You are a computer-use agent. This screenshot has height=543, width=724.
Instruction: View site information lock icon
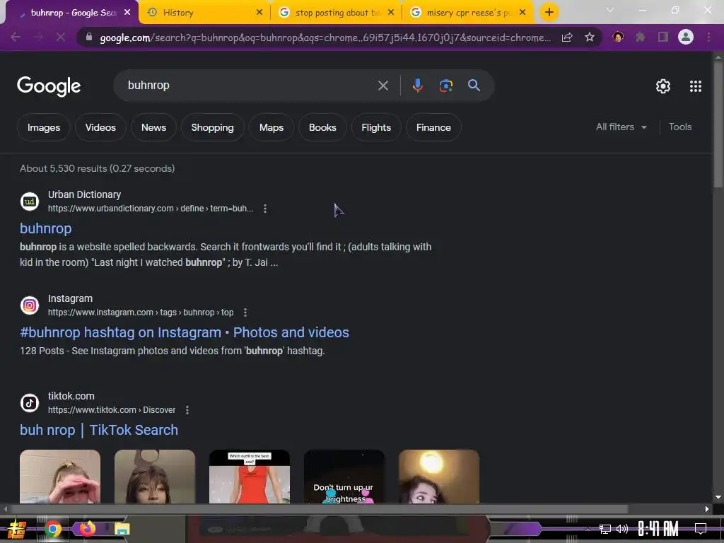[x=89, y=37]
